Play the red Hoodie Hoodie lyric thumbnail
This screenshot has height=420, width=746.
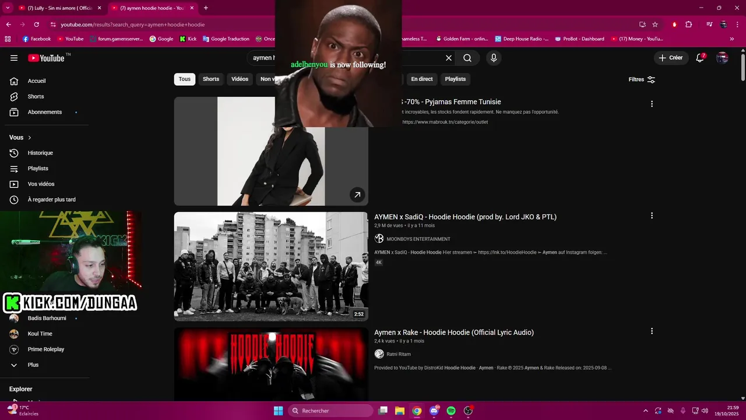[271, 364]
